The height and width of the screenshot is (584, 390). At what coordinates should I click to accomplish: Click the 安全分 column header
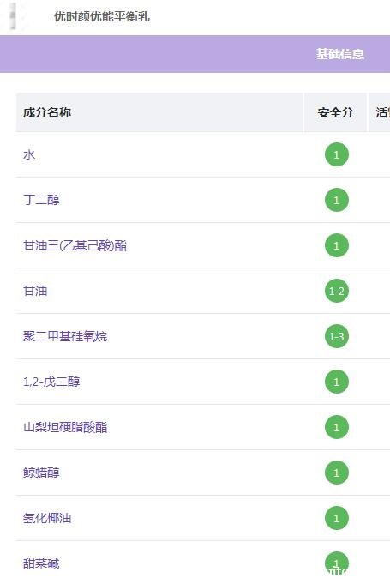pyautogui.click(x=335, y=112)
